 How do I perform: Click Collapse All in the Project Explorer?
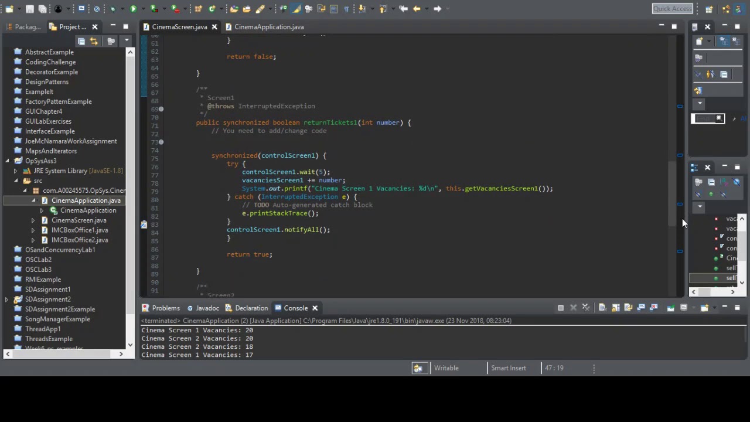[81, 41]
